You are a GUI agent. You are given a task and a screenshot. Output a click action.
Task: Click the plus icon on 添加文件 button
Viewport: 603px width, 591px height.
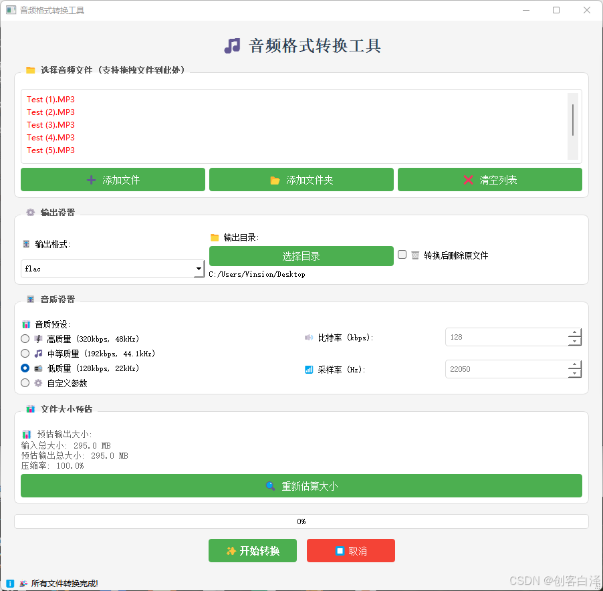click(91, 180)
